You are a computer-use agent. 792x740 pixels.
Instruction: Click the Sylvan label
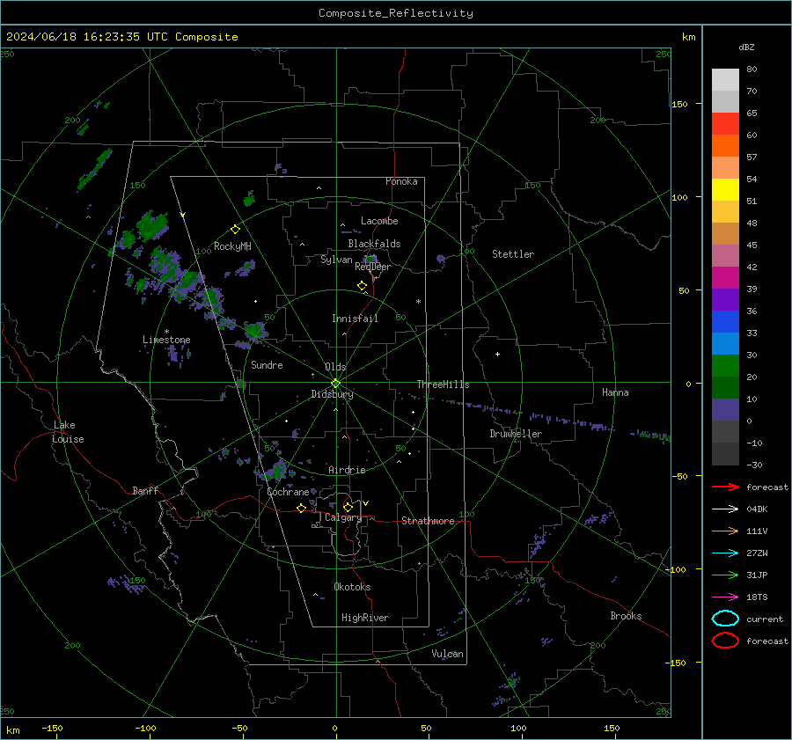pos(336,260)
